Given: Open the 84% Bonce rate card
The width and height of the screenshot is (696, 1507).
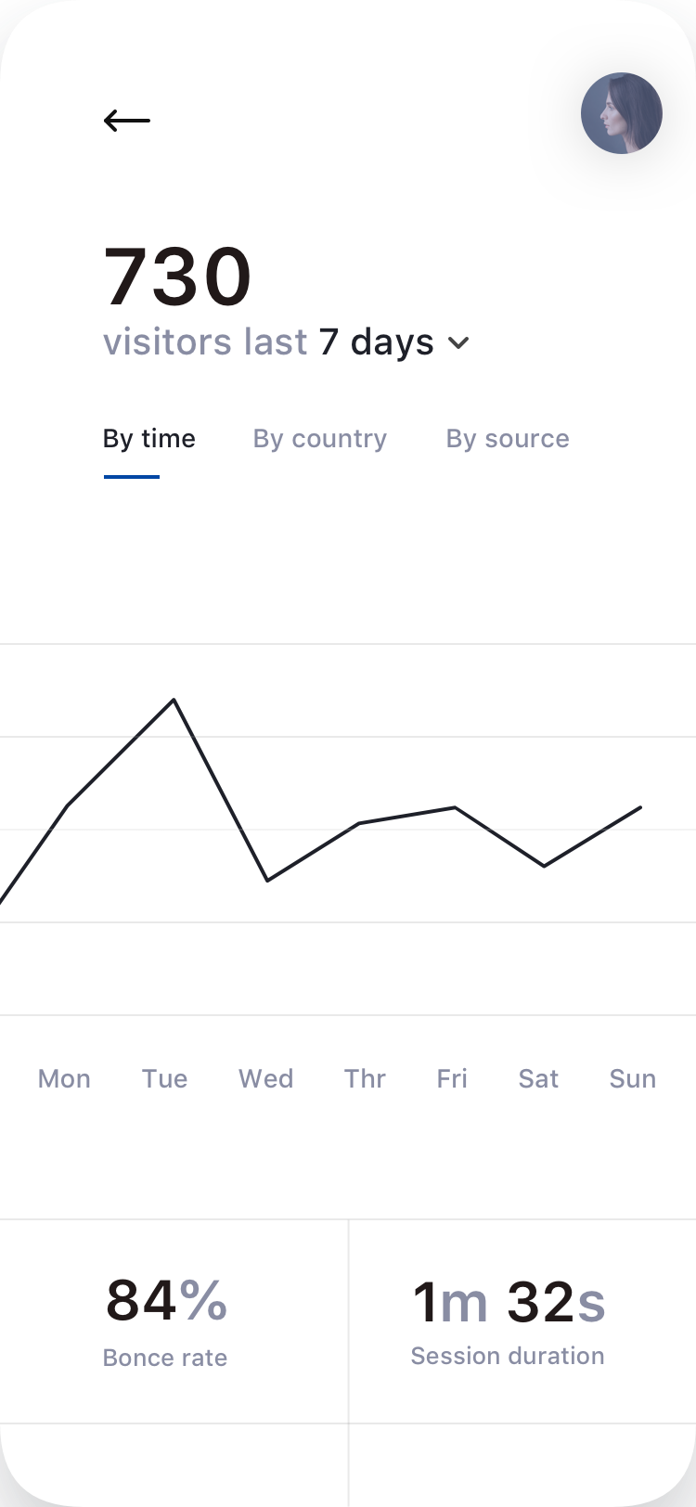Looking at the screenshot, I should pyautogui.click(x=174, y=1321).
